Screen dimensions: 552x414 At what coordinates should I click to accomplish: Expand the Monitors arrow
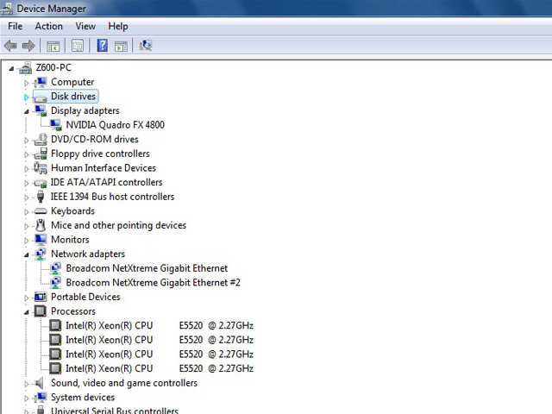tap(27, 241)
